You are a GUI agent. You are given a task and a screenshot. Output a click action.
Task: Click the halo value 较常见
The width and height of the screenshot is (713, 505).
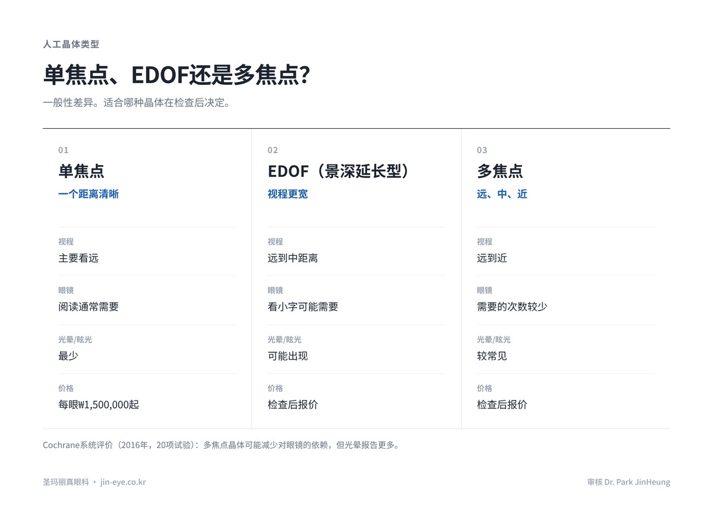click(492, 356)
